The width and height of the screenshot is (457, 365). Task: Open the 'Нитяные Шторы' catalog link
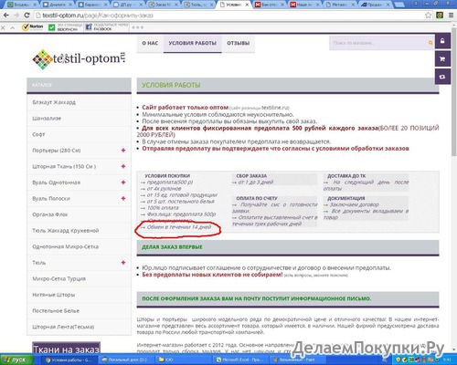[x=54, y=295]
